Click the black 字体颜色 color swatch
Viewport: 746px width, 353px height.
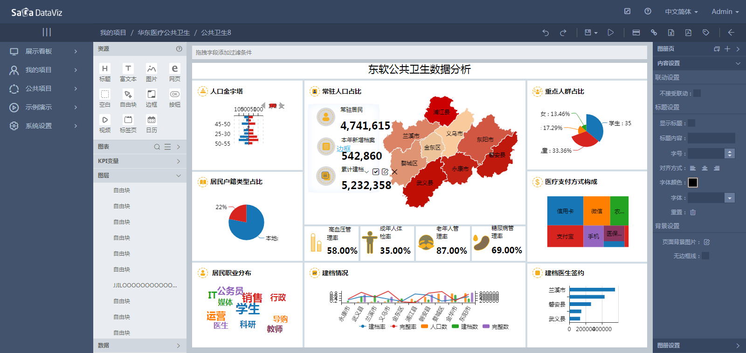coord(693,183)
